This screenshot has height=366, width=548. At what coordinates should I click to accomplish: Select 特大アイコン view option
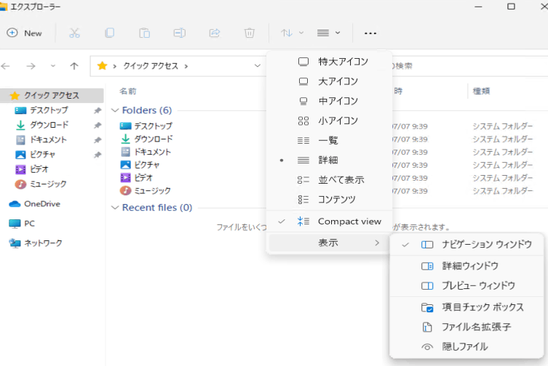[329, 62]
